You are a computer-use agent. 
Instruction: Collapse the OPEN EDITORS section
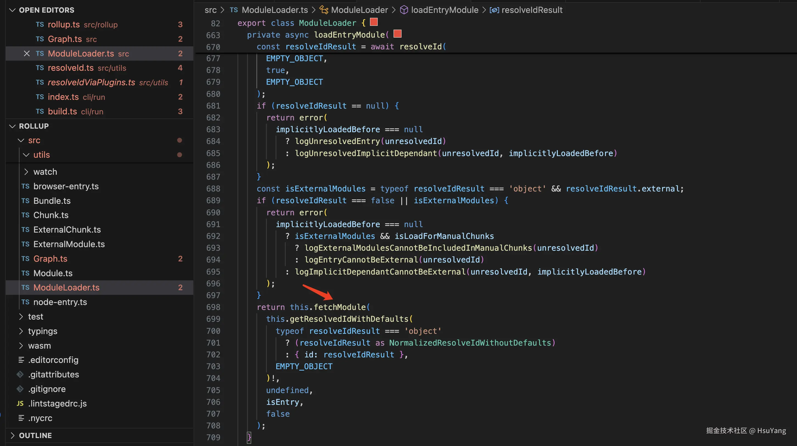click(x=12, y=10)
